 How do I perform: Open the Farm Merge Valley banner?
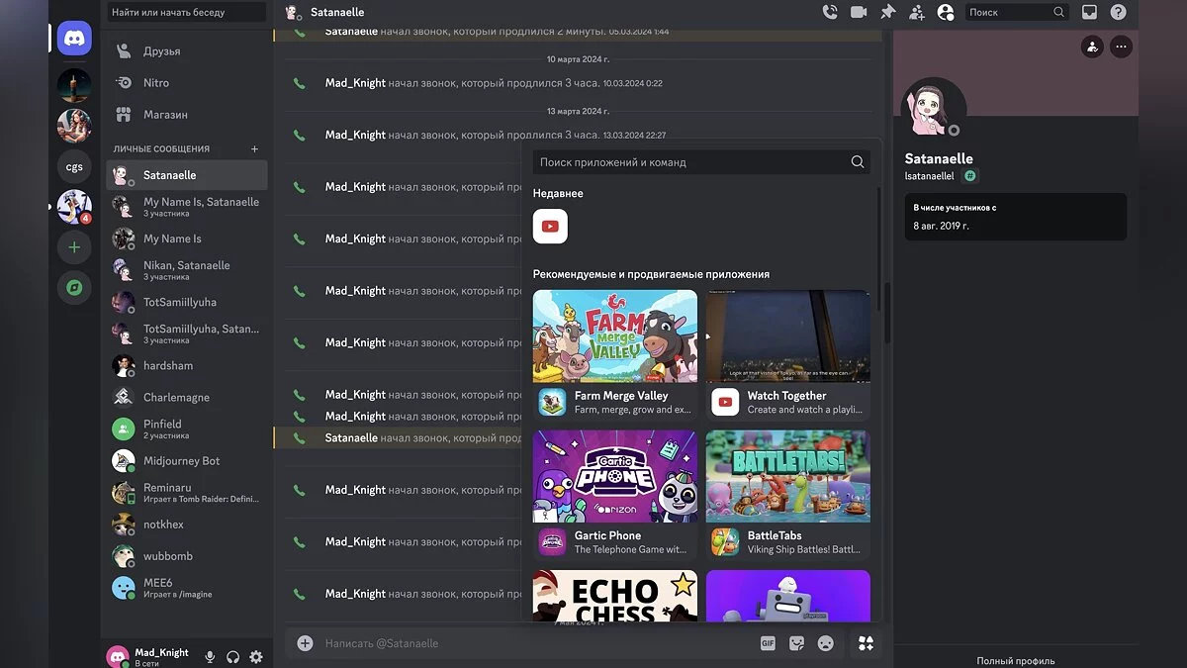pyautogui.click(x=615, y=335)
